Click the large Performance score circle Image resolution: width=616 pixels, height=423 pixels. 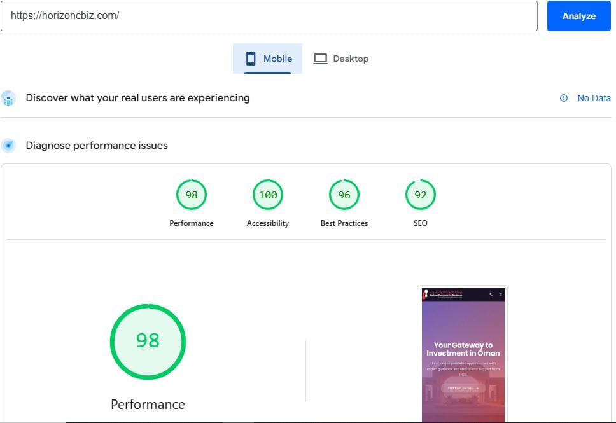pos(148,342)
